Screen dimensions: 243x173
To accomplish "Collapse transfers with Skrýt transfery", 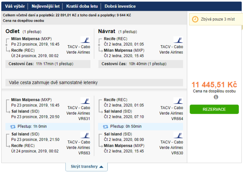I will 84,167.
